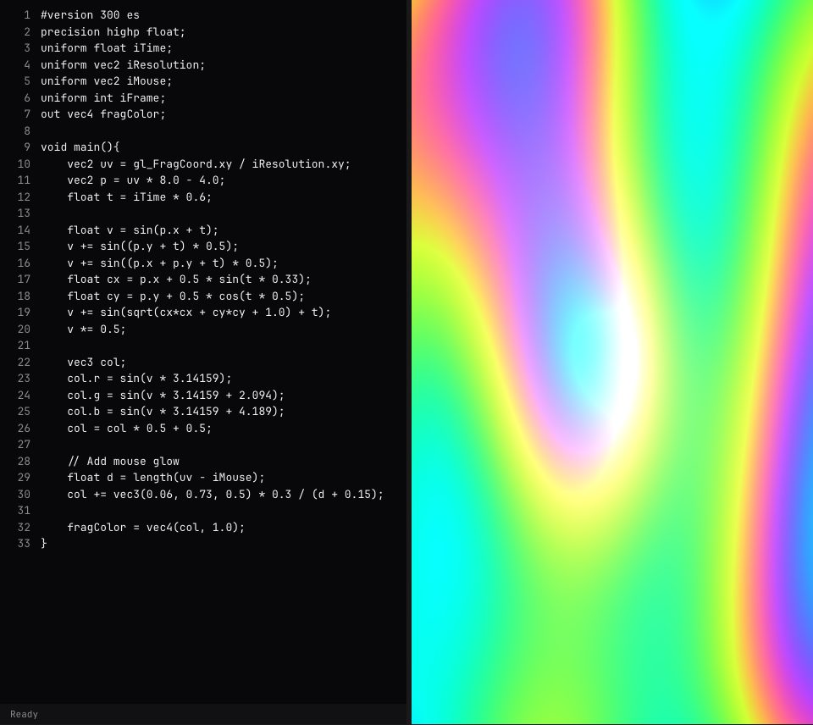This screenshot has width=813, height=725.
Task: Click the '// Add mouse glow' comment
Action: click(x=124, y=461)
